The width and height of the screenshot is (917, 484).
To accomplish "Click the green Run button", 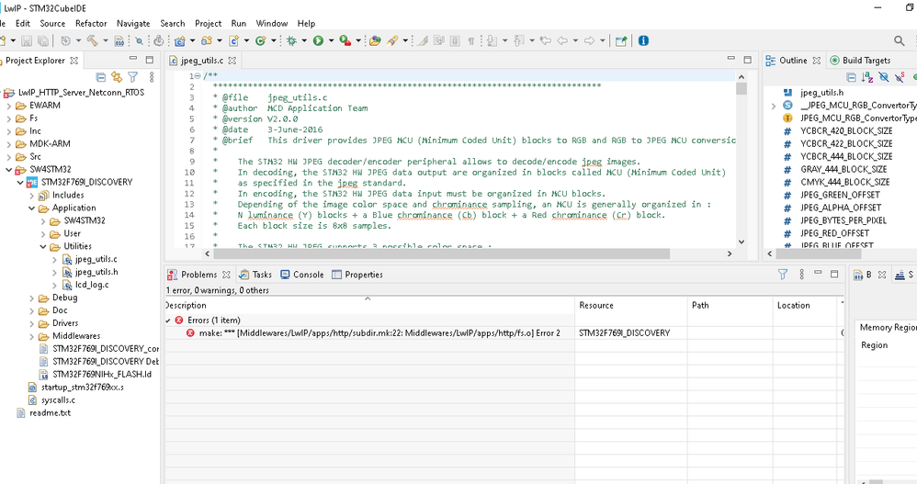I will click(318, 41).
